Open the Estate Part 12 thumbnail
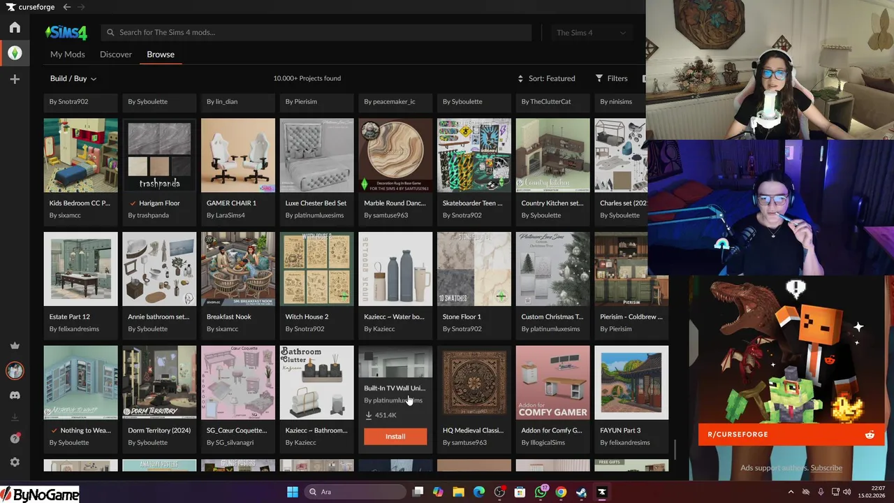The image size is (894, 503). click(x=81, y=269)
